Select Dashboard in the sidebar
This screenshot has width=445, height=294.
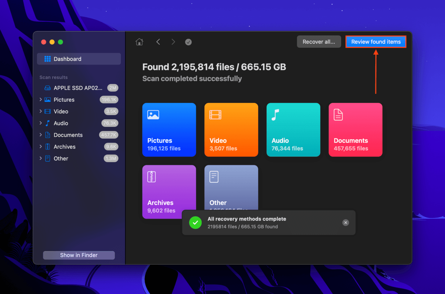[79, 59]
